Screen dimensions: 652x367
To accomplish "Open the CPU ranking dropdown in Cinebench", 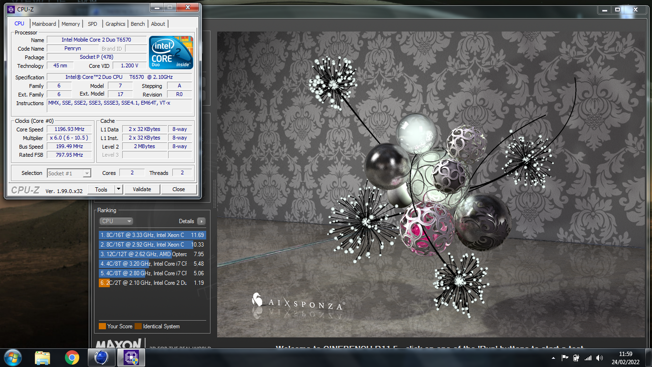I will tap(116, 221).
